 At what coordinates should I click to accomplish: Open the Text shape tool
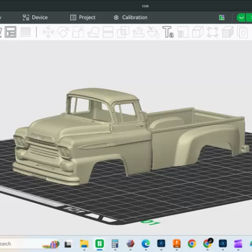[168, 32]
